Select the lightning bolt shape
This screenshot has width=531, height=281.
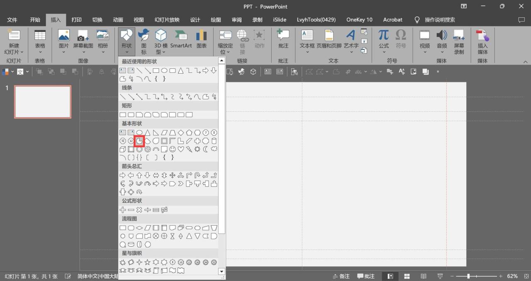(189, 149)
